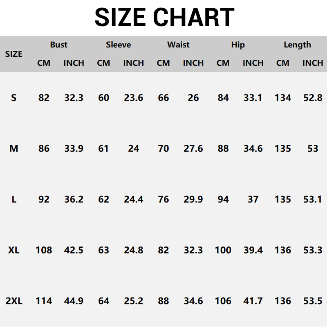Viewport: 327px width, 327px height.
Task: Select the S size row label
Action: tap(14, 98)
